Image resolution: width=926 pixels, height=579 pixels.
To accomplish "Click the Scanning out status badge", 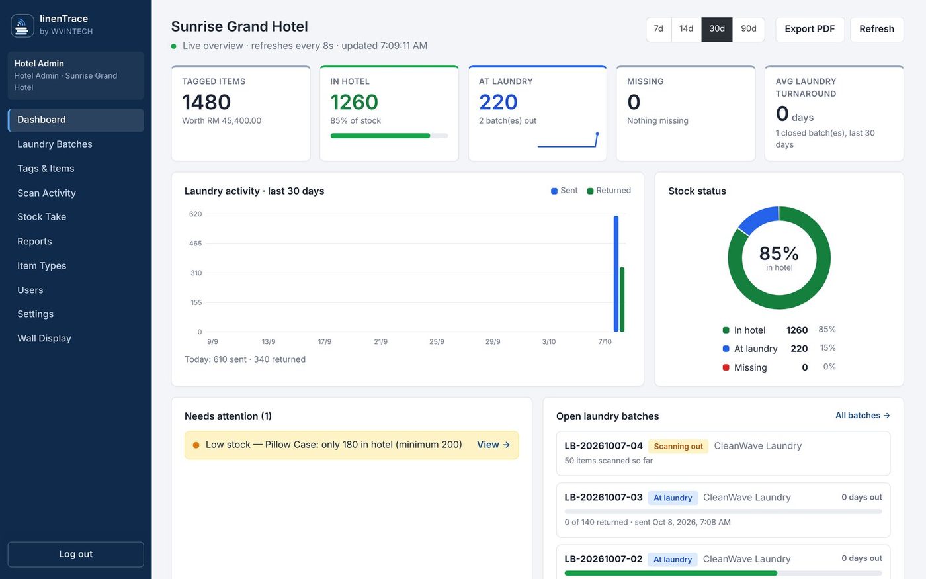I will click(x=678, y=447).
